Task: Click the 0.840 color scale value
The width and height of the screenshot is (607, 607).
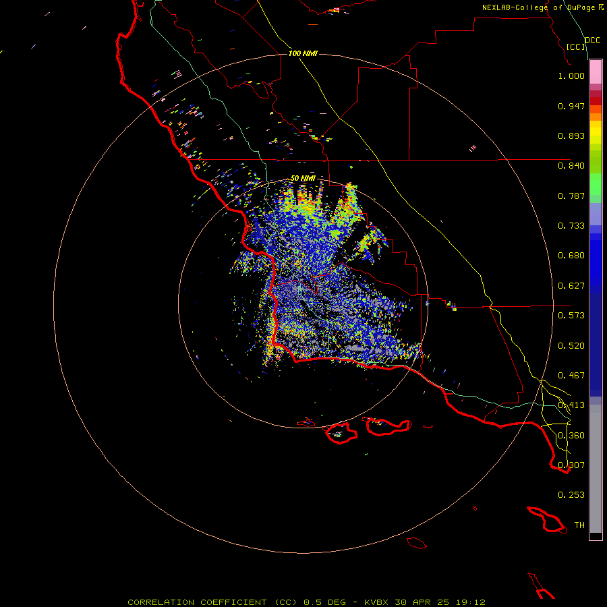Action: coord(571,166)
